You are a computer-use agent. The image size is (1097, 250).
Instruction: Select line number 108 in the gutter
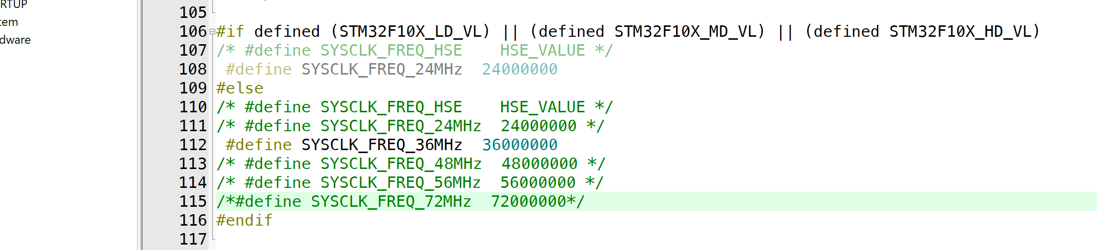[193, 69]
